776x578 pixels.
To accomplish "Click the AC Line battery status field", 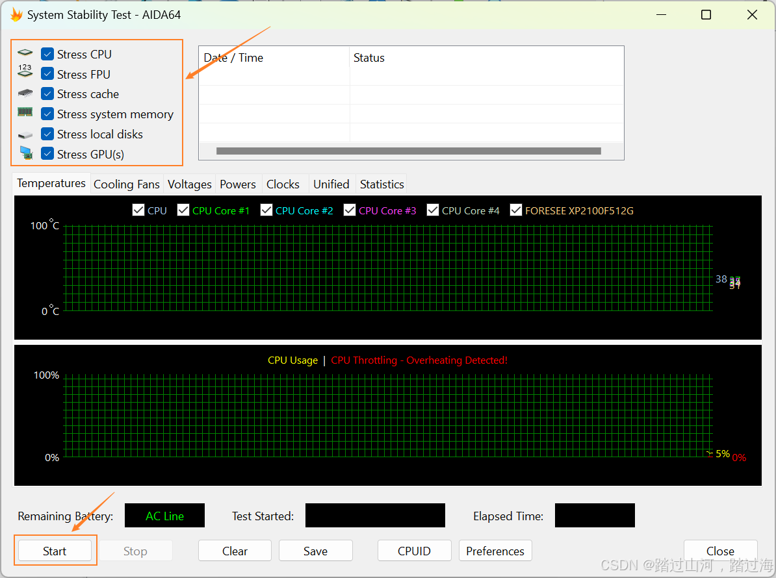I will [x=165, y=516].
